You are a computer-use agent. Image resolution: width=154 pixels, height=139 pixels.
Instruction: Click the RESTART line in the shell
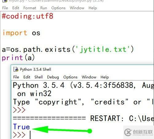83,118
